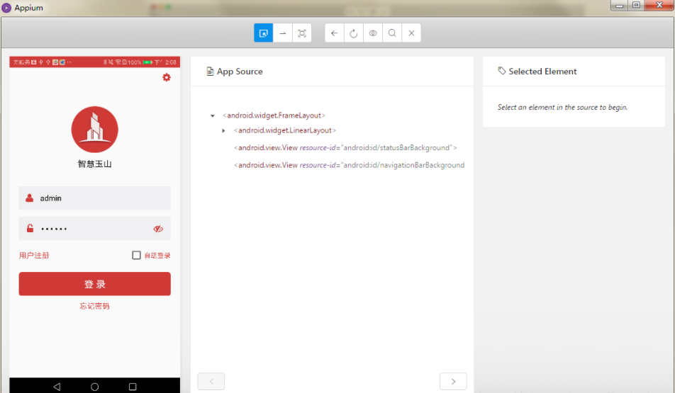Tap Android back navigation triangle
This screenshot has width=675, height=393.
[57, 387]
